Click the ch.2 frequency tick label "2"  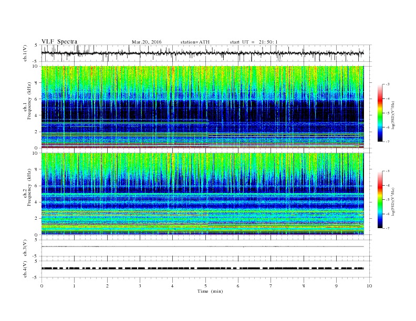pos(37,219)
